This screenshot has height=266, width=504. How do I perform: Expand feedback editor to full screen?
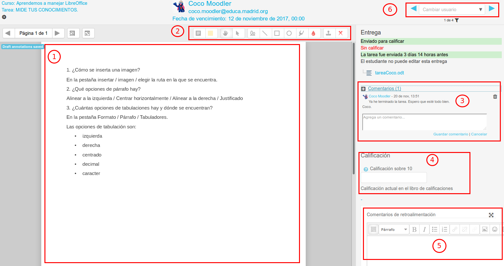[x=491, y=215]
